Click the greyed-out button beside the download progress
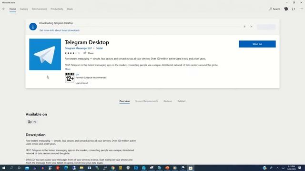 (266, 27)
